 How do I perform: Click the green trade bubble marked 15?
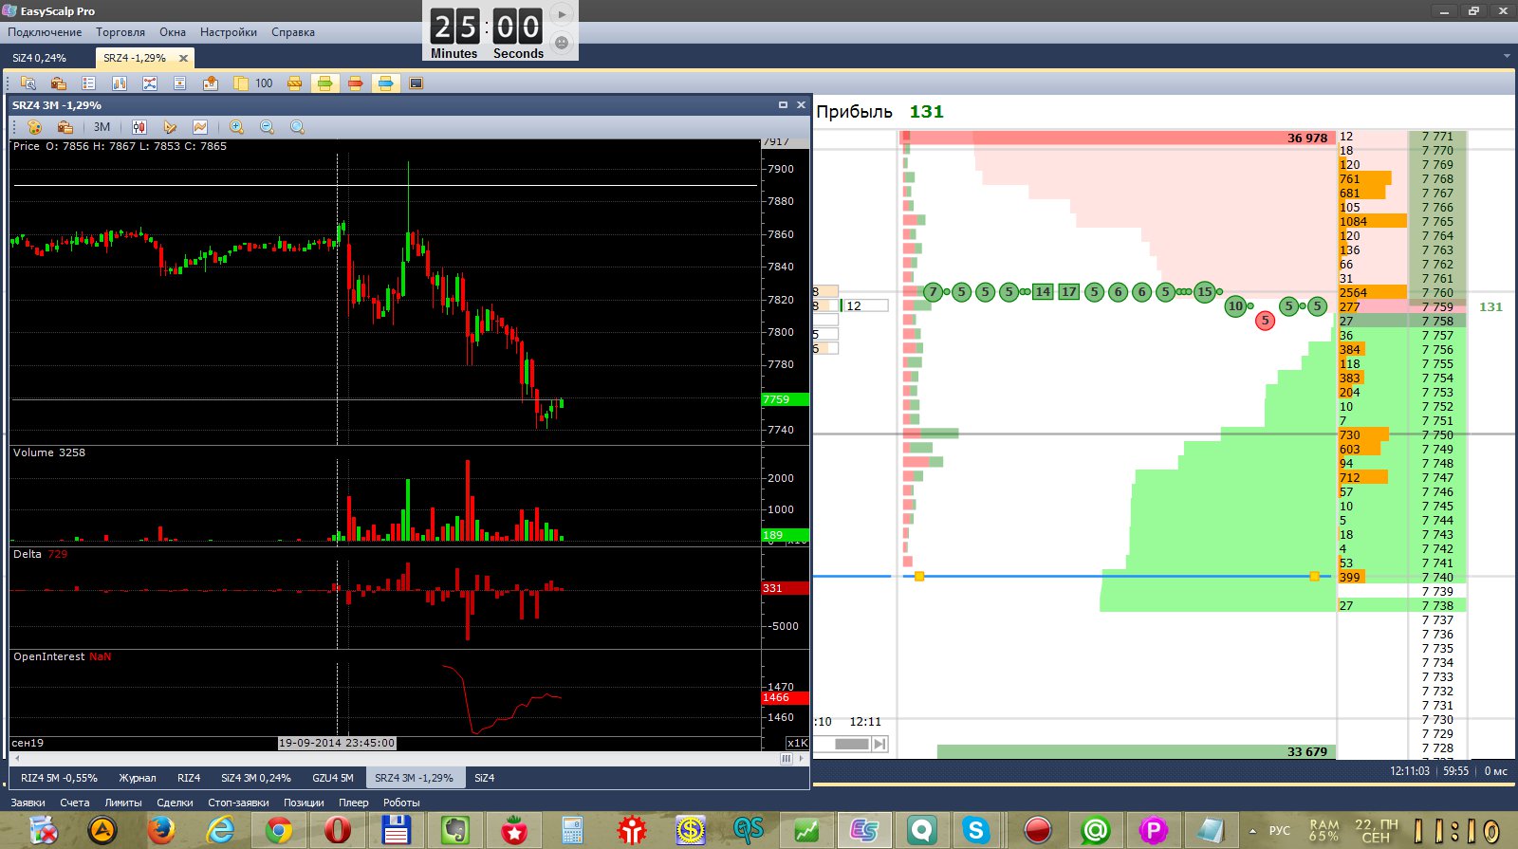point(1205,291)
